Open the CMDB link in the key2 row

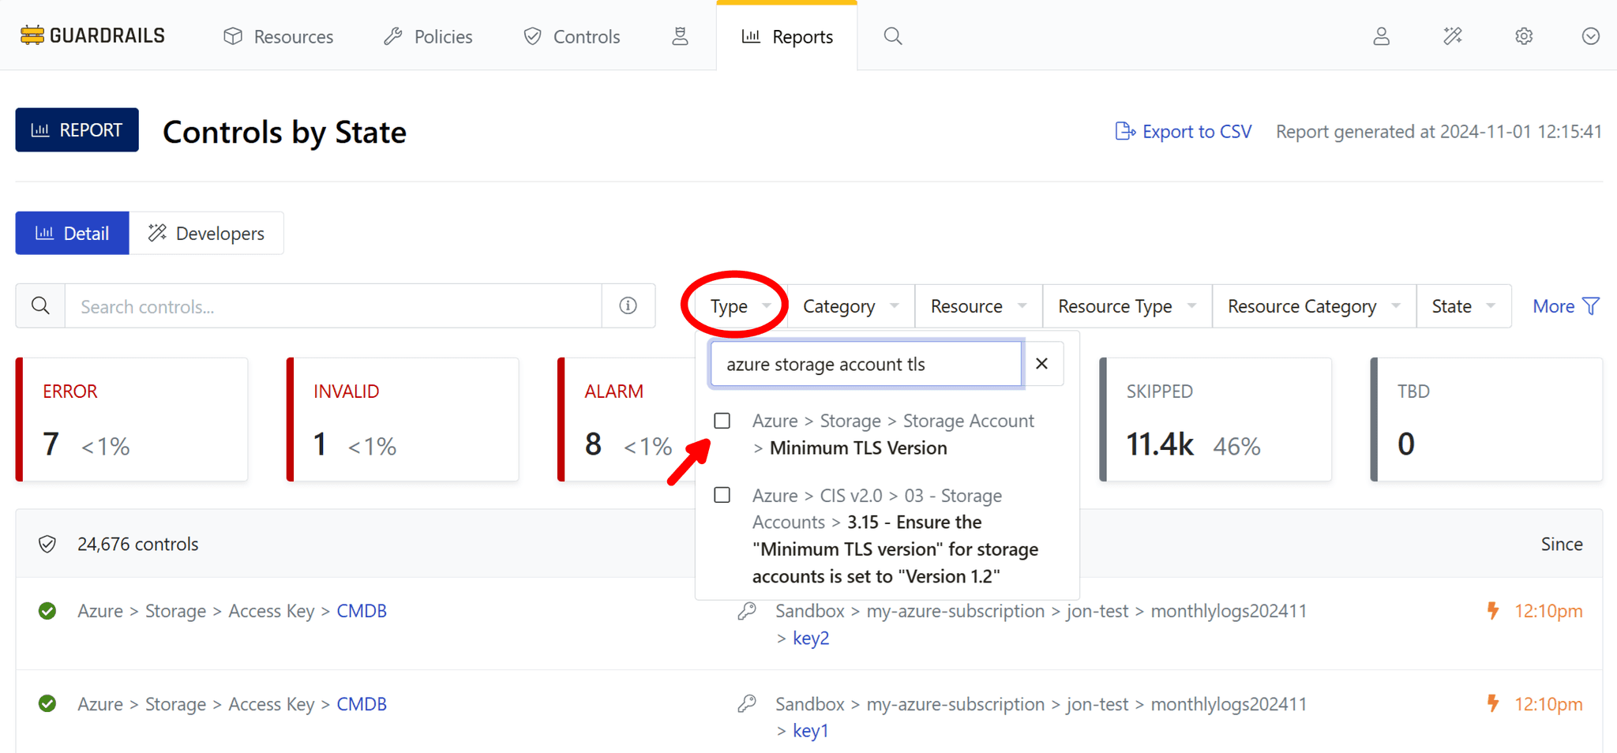click(x=362, y=611)
